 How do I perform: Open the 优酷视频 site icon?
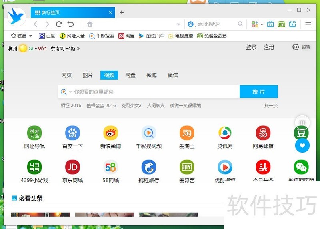[225, 167]
